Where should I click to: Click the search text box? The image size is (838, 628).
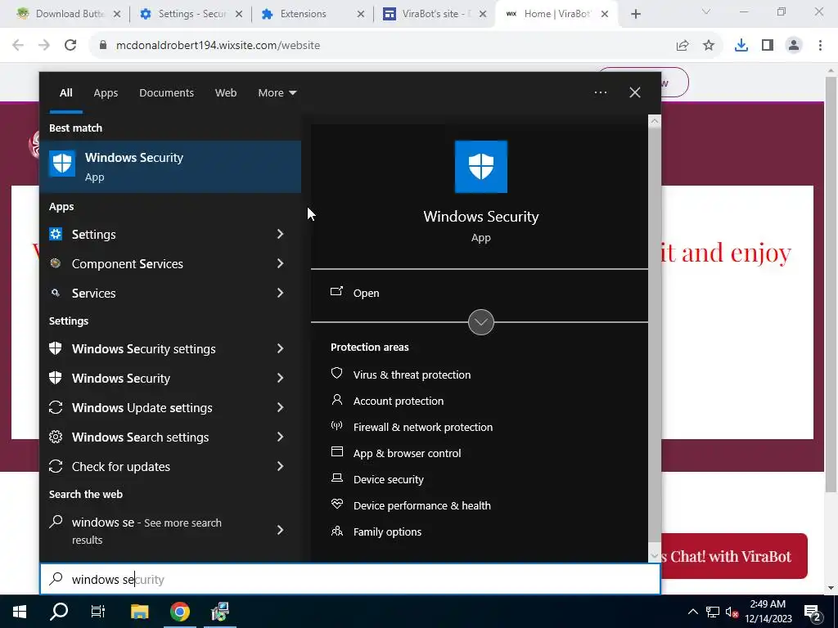click(x=350, y=579)
